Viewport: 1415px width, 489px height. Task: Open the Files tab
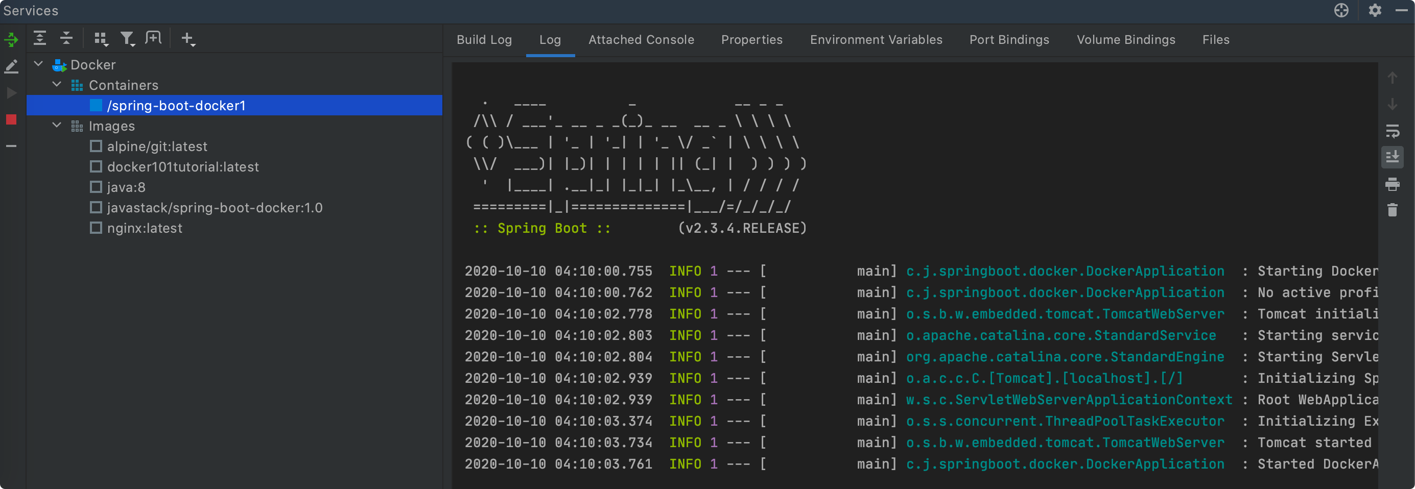pos(1216,39)
